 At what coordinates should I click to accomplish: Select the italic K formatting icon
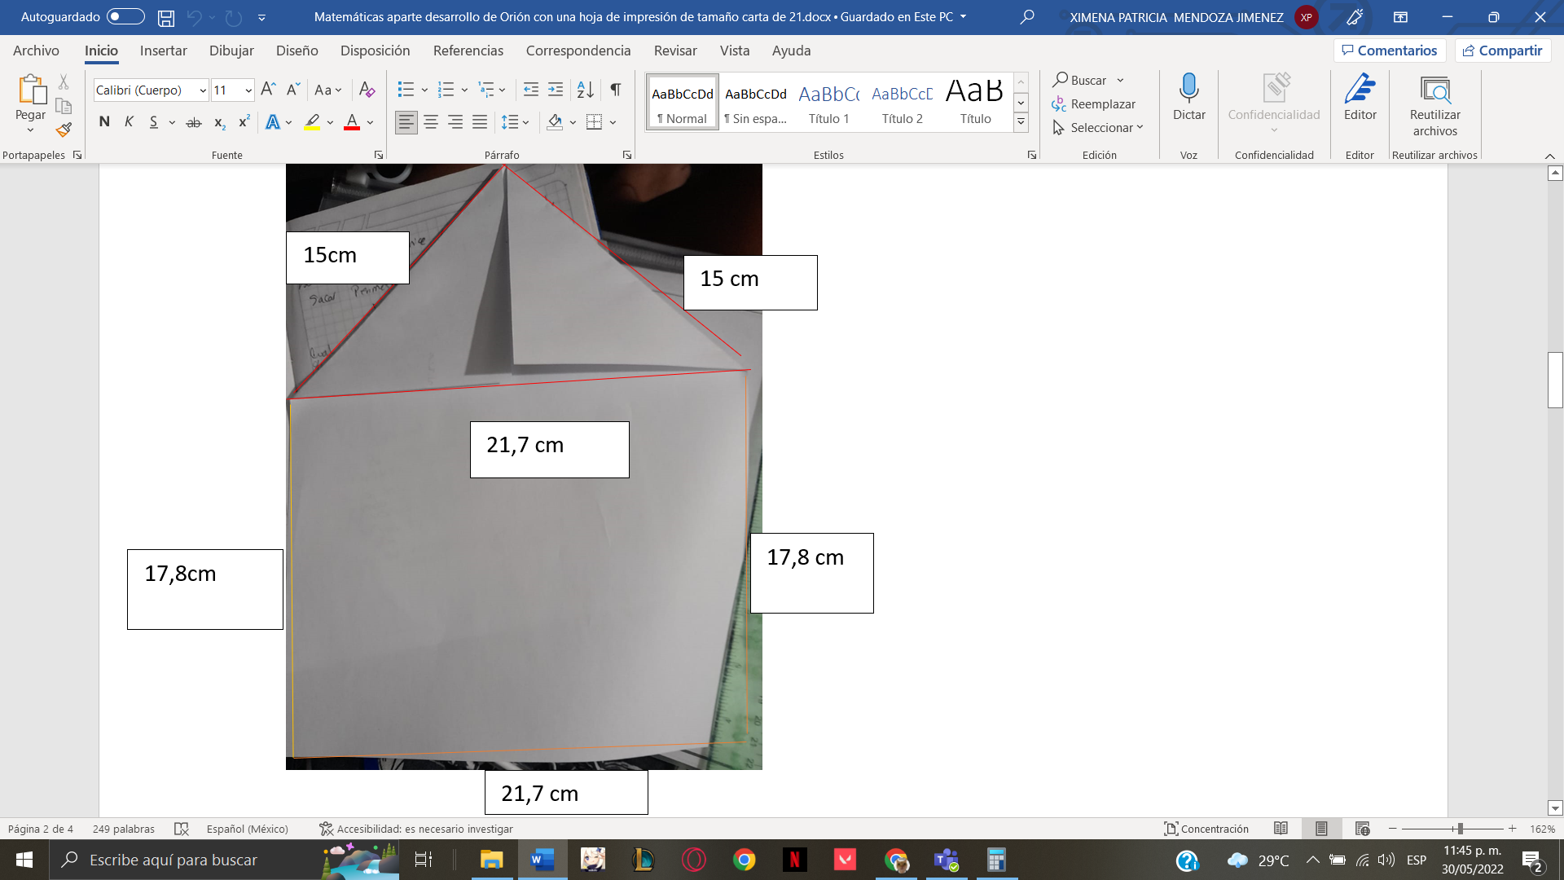(x=128, y=121)
